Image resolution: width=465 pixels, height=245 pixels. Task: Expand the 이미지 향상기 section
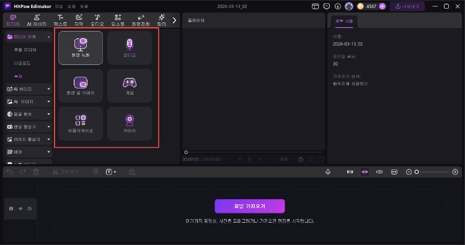(29, 139)
